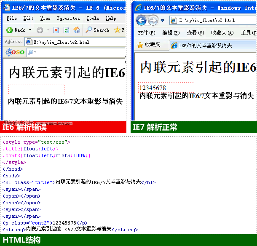Click the <body> code line
The image size is (257, 246).
click(x=11, y=176)
